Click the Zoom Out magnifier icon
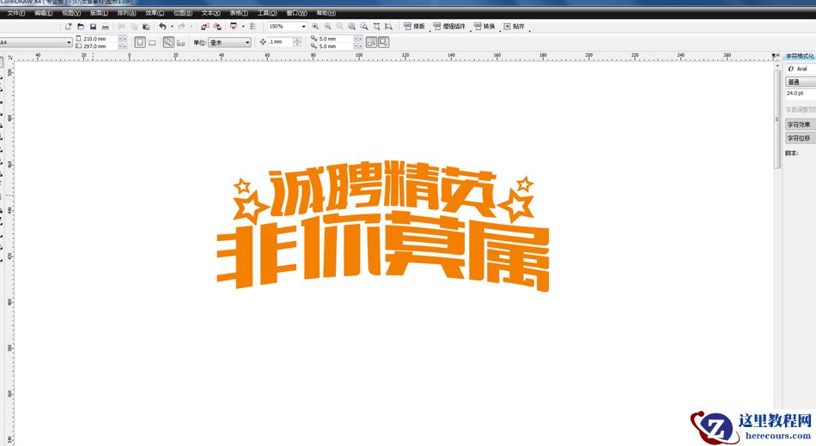The image size is (816, 446). 328,27
